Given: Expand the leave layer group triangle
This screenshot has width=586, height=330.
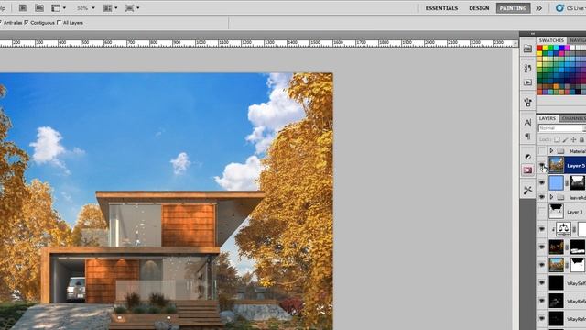Looking at the screenshot, I should (551, 197).
